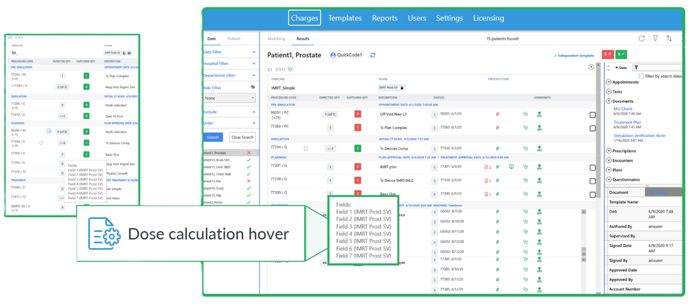
Task: Click the green monitor icon in 77301 row
Action: pos(511,167)
